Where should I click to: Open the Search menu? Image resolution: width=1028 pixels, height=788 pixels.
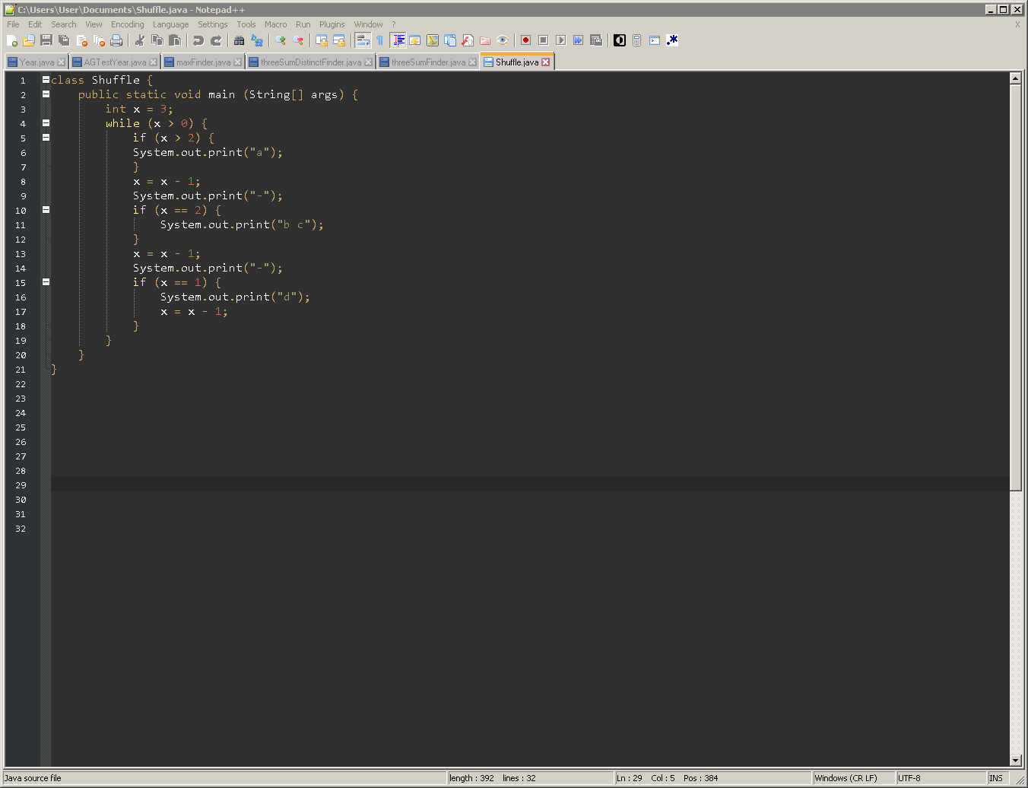[64, 24]
